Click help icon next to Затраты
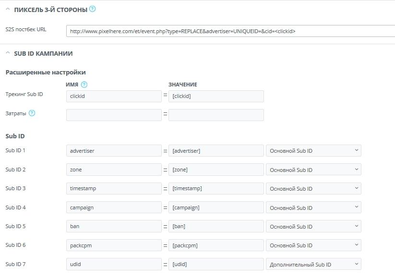395x280 pixels. click(32, 113)
